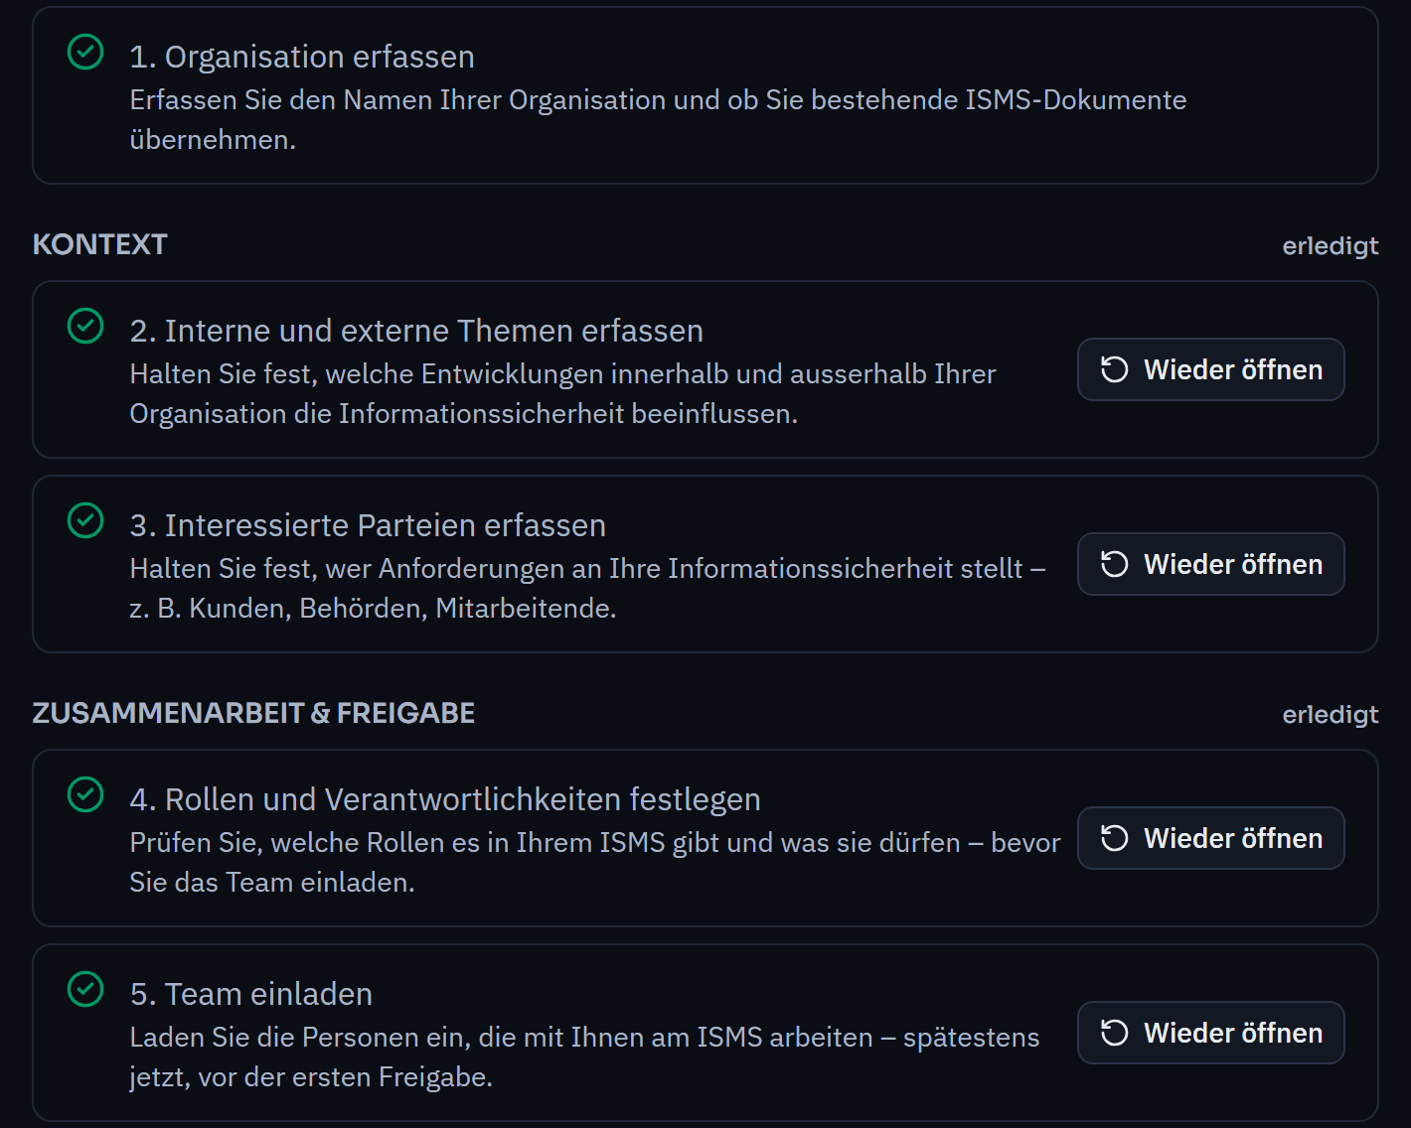Click the ZUSAMMENARBEIT & FREIGABE section heading

pyautogui.click(x=253, y=713)
